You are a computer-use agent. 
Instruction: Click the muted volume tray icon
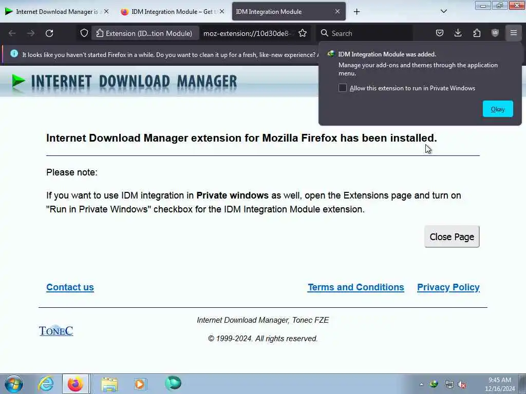coord(462,385)
